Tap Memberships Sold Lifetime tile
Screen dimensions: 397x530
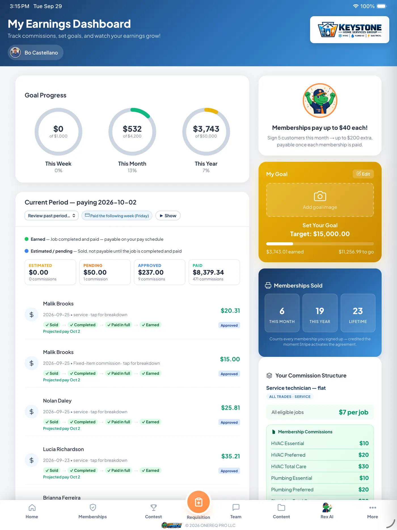pyautogui.click(x=358, y=313)
